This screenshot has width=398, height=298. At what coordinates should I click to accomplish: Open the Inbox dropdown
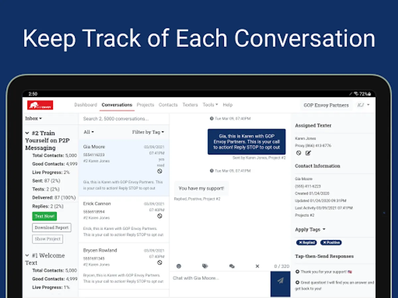coord(33,118)
